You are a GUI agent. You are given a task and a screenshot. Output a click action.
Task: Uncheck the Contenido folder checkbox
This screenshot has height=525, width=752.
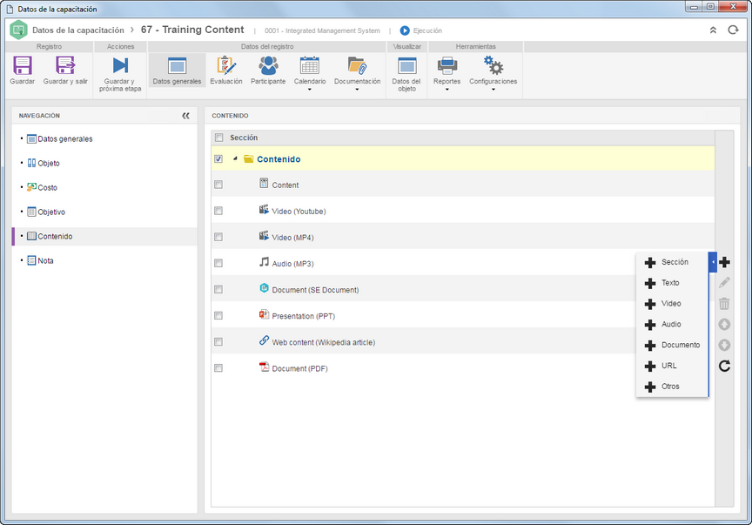click(218, 158)
